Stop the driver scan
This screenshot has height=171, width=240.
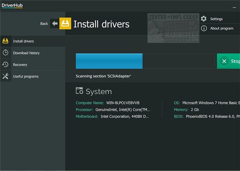(229, 61)
